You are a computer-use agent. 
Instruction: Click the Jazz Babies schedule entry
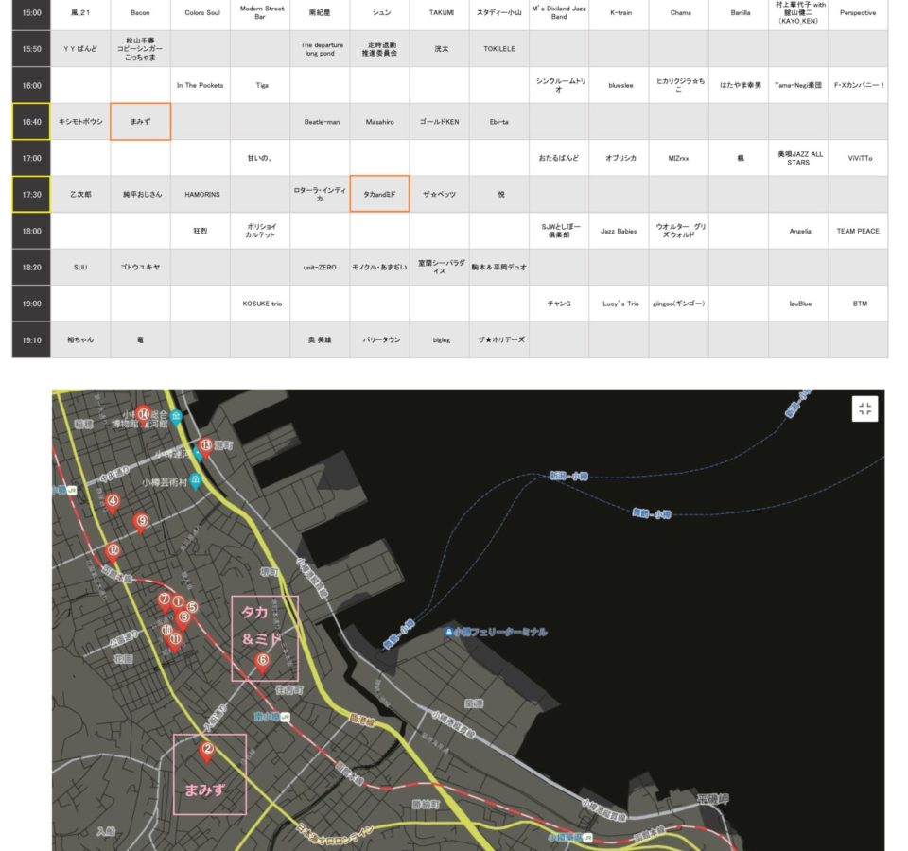pos(620,231)
